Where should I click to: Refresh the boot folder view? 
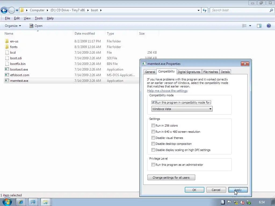204,10
